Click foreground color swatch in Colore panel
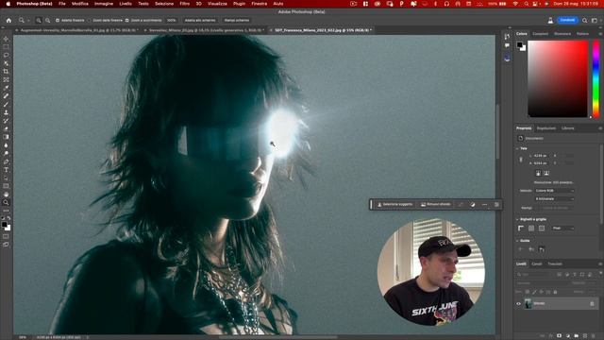This screenshot has height=340, width=604. click(520, 44)
